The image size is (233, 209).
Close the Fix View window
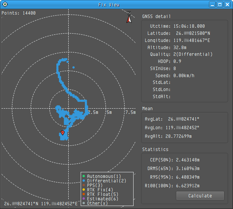(x=227, y=4)
